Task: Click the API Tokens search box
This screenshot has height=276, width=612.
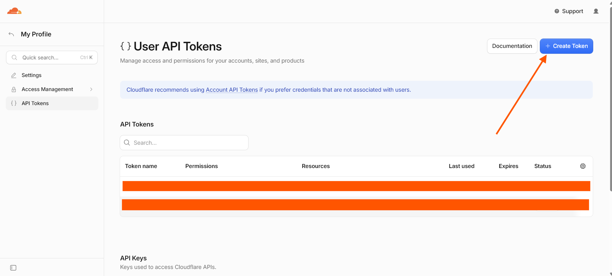Action: pos(184,142)
